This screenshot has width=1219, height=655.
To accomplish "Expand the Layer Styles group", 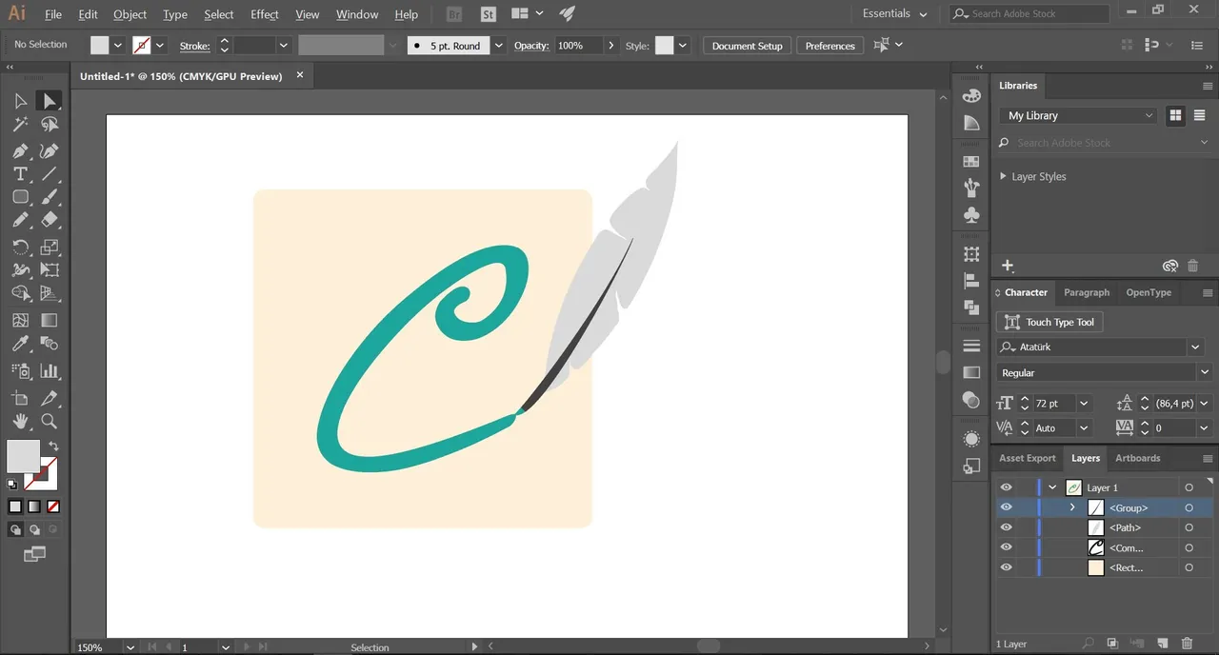I will pyautogui.click(x=1003, y=176).
